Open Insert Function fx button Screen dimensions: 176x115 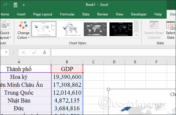45,52
